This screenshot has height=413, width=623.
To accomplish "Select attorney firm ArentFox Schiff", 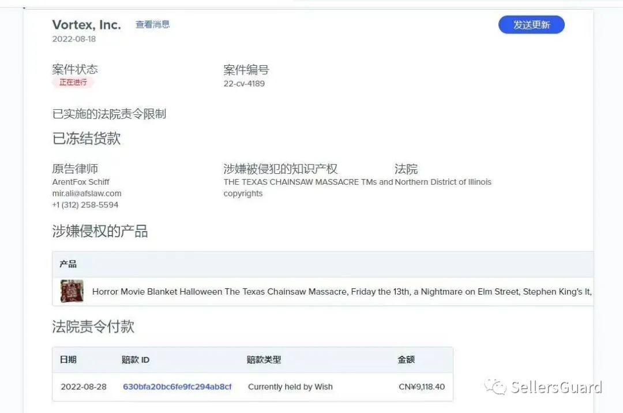I will click(81, 182).
